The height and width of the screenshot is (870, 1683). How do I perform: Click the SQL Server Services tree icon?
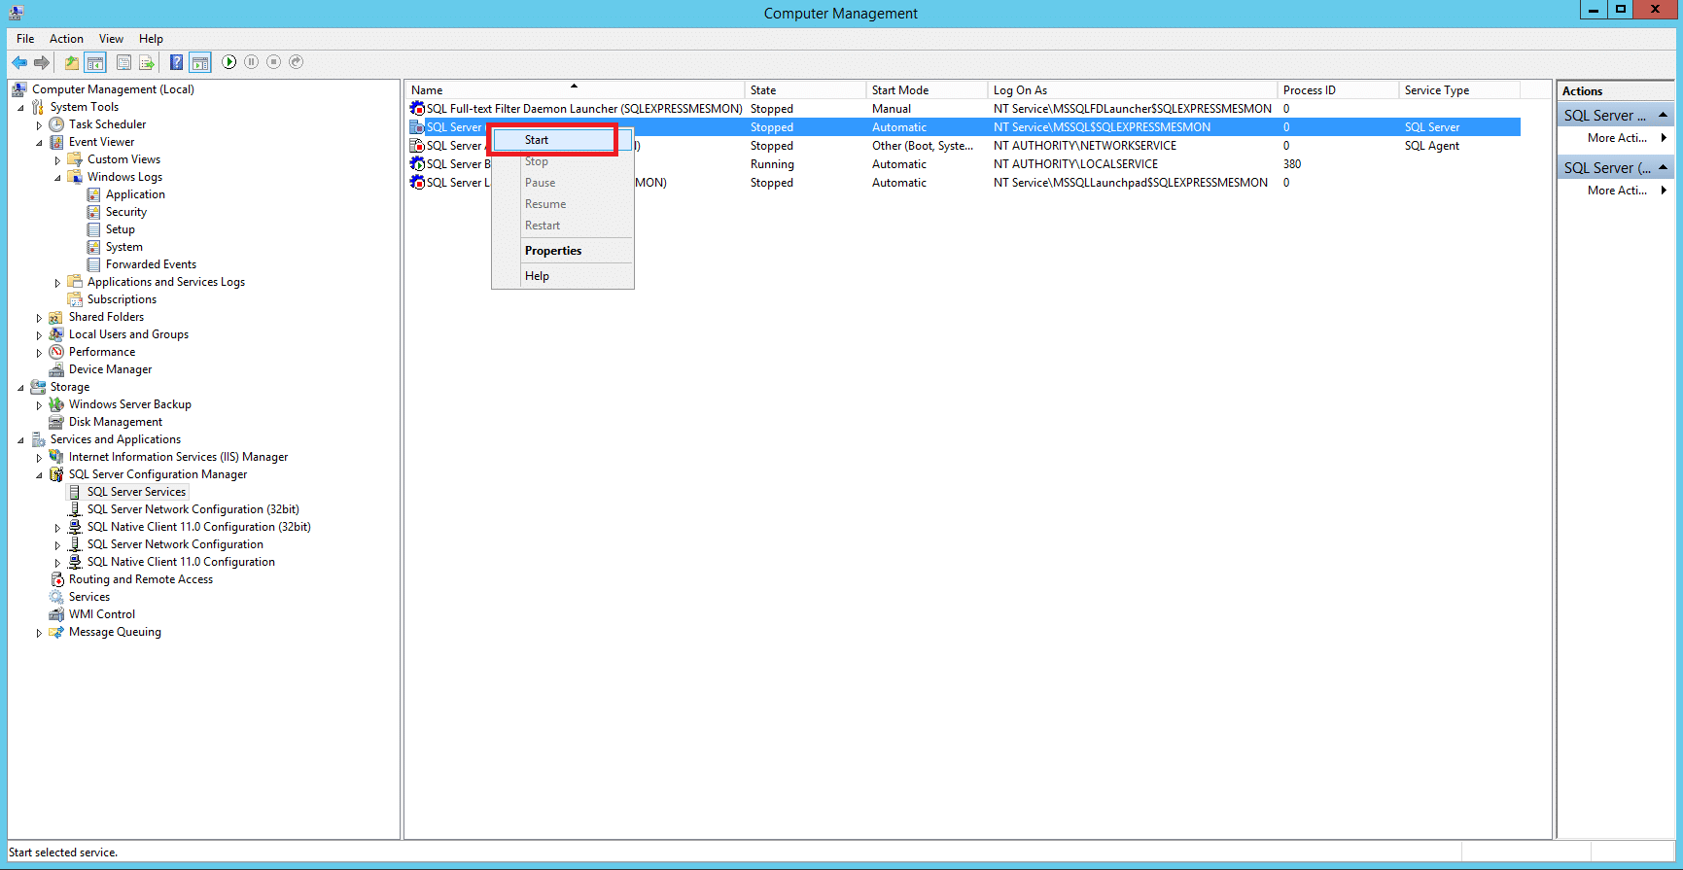pos(75,492)
